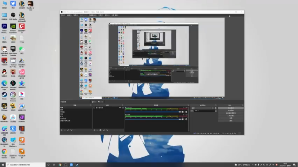
Task: Pop out the Audio Mixer dock panel
Action: (x=188, y=105)
